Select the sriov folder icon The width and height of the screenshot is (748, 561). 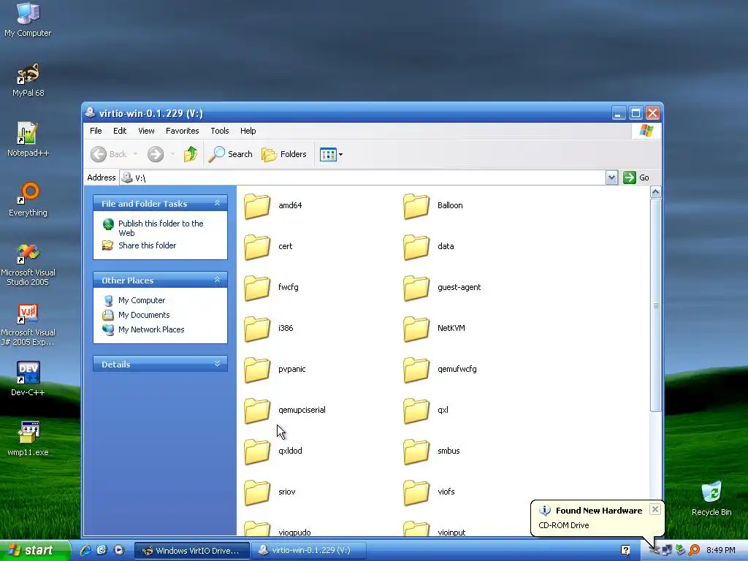[257, 493]
